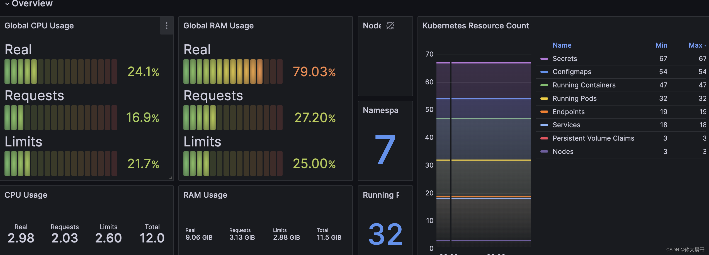
Task: Click the RAM Real value 9.06 GiB
Action: [199, 237]
